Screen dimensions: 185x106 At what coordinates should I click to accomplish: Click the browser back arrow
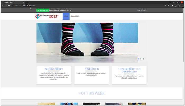2,6
